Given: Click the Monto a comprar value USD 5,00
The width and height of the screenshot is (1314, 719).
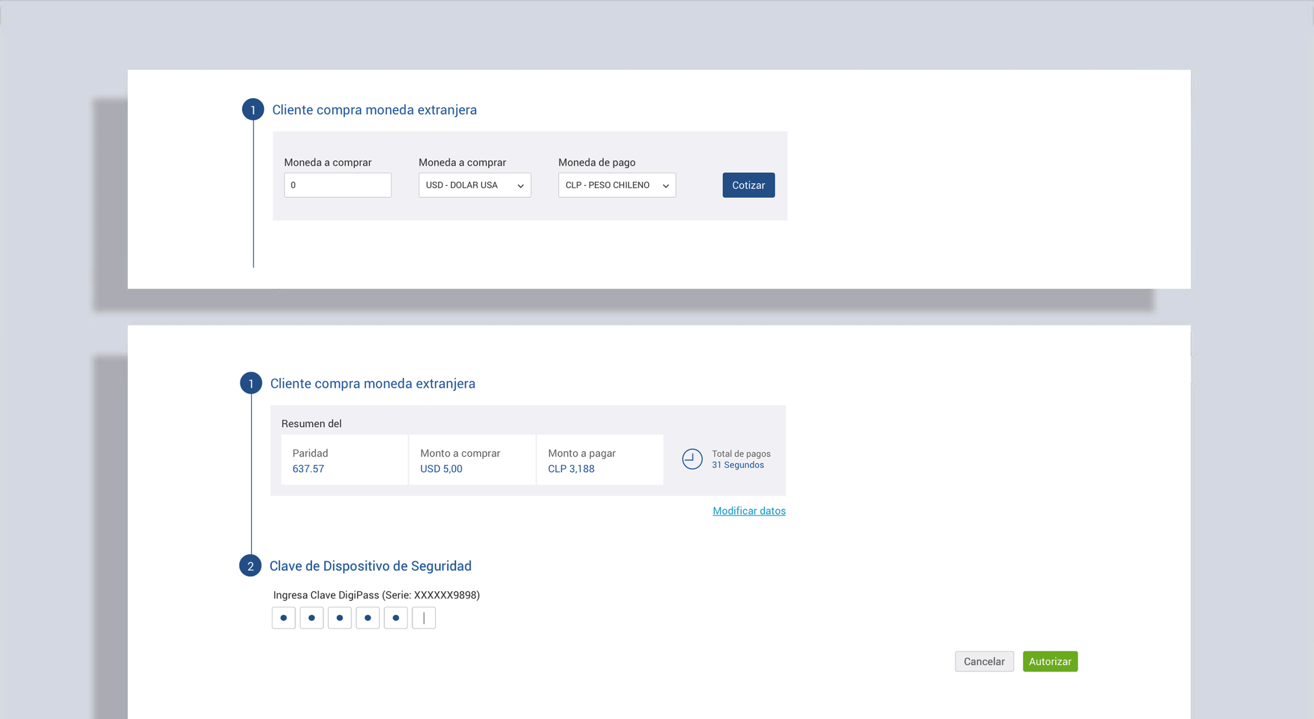Looking at the screenshot, I should (441, 469).
